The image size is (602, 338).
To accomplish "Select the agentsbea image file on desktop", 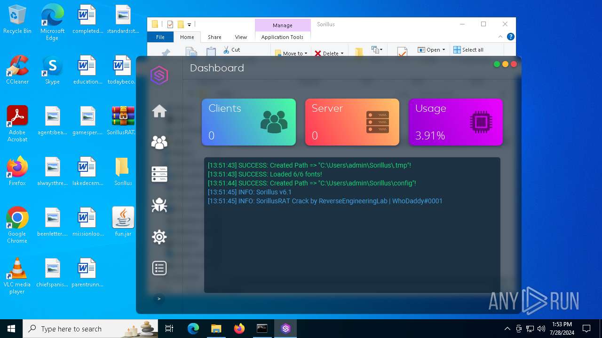I will (53, 121).
